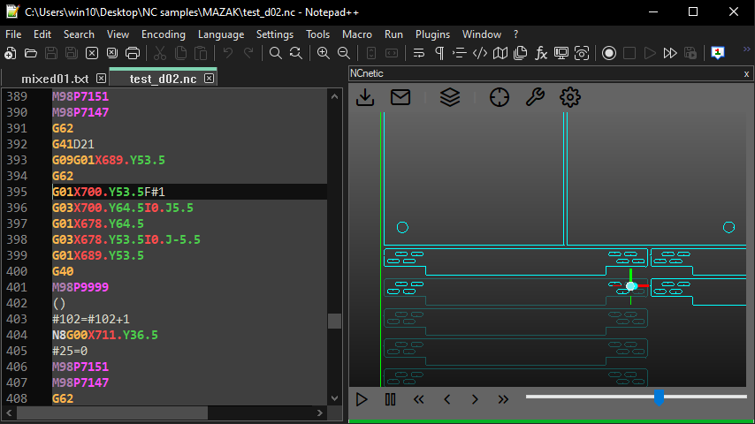Toggle the indent guide icon
The image size is (755, 424).
coord(460,53)
